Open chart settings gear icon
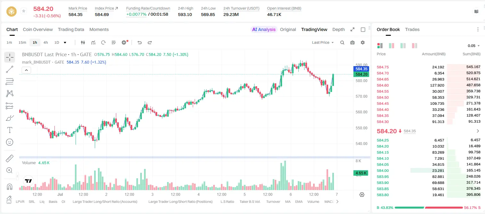This screenshot has width=485, height=214. pyautogui.click(x=363, y=42)
